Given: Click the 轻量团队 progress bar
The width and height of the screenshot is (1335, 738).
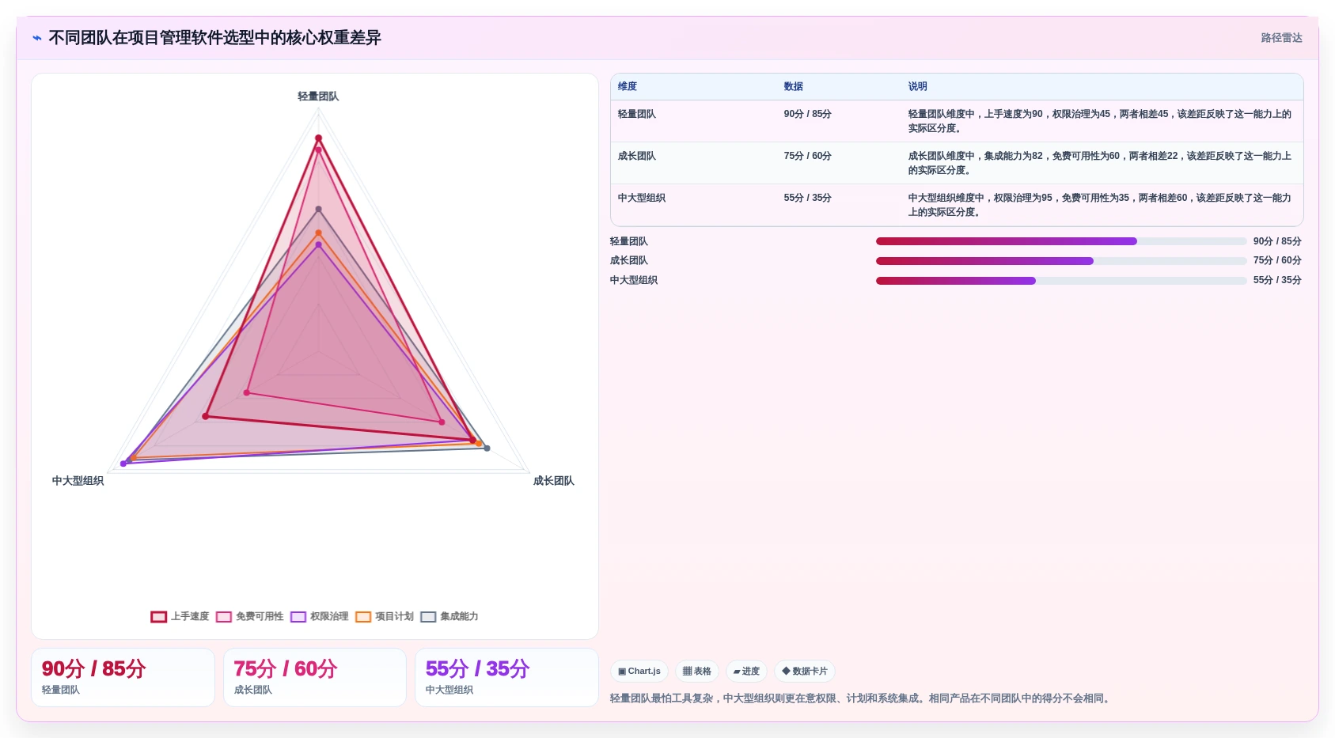Looking at the screenshot, I should click(1061, 241).
